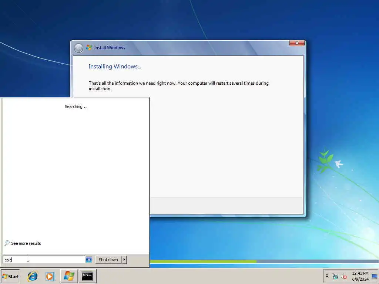This screenshot has width=379, height=284.
Task: Open the muted volume tray icon
Action: pos(344,276)
